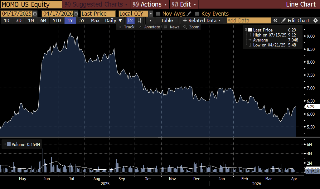The image size is (320, 189).
Task: Enable the Mov Avgs checkbox
Action: tap(158, 14)
